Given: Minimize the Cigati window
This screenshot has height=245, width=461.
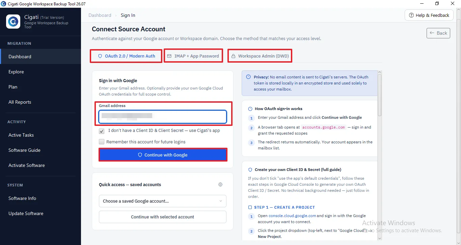Looking at the screenshot, I should (x=422, y=4).
